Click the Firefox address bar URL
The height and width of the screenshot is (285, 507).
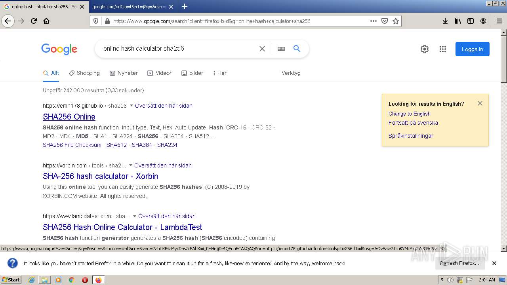coord(212,21)
